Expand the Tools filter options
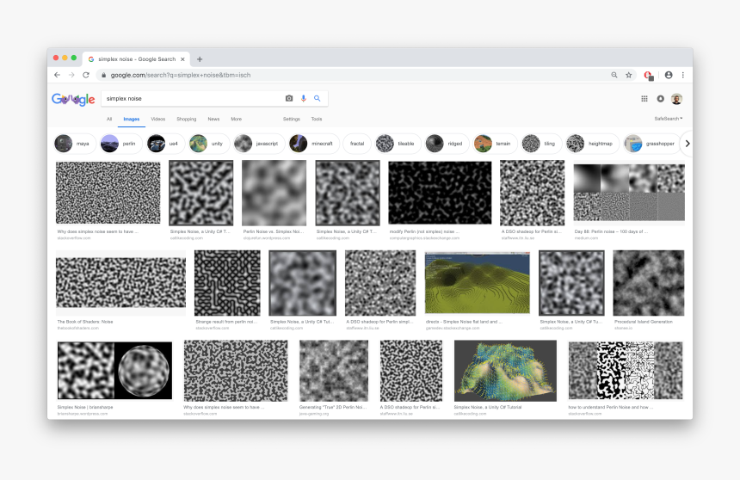740x480 pixels. tap(317, 119)
